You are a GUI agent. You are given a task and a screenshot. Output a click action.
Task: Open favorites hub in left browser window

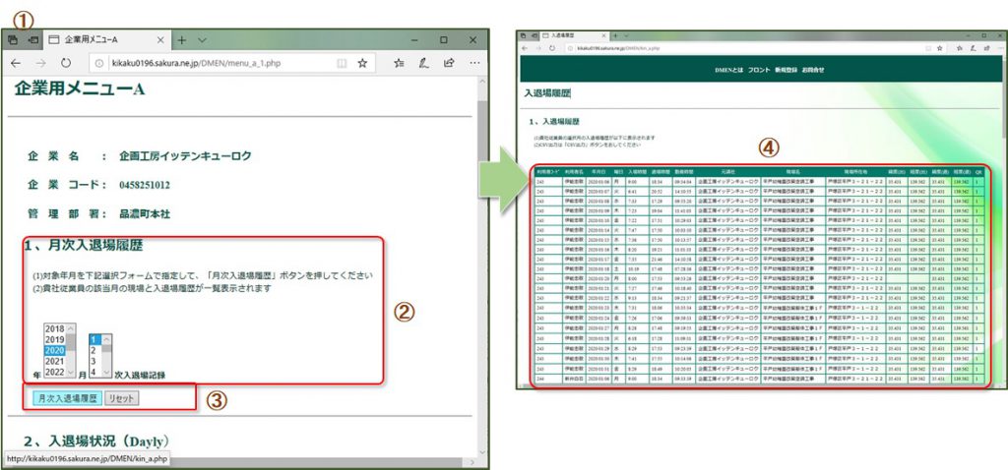[x=399, y=63]
